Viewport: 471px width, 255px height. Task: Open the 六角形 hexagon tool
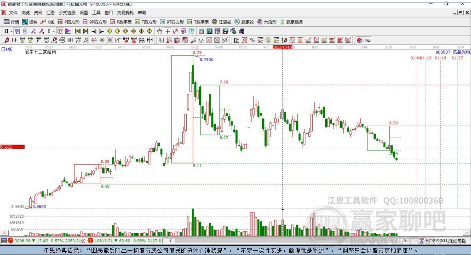[267, 22]
